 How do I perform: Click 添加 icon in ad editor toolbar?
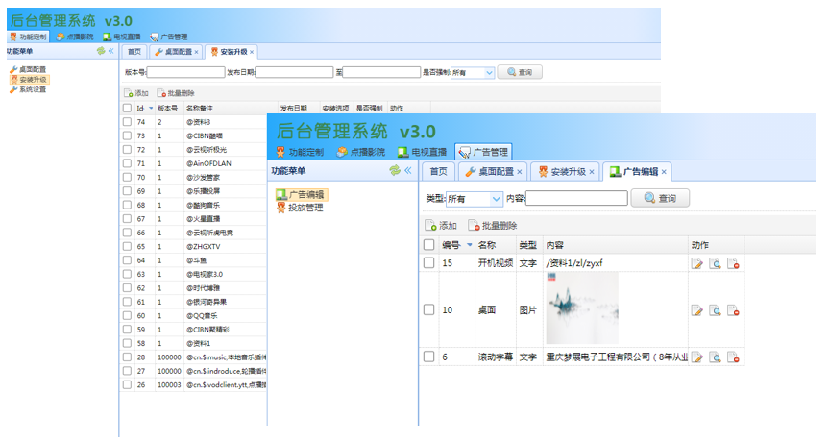pyautogui.click(x=431, y=225)
